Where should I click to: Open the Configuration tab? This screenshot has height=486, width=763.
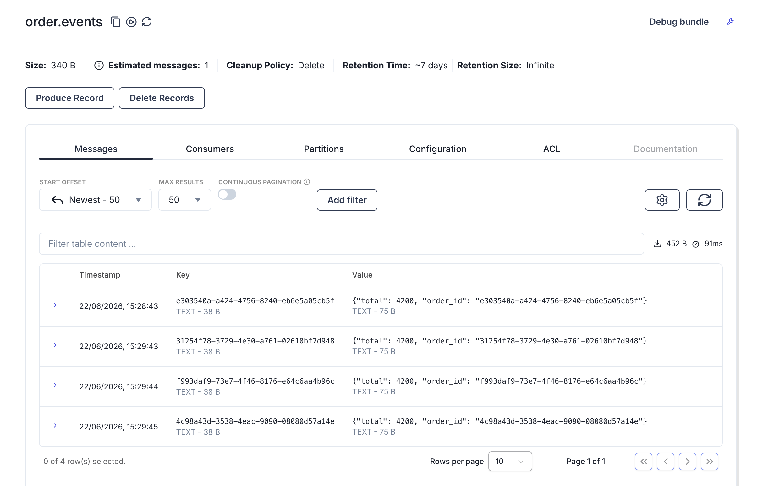(x=437, y=149)
